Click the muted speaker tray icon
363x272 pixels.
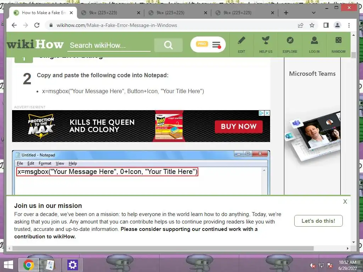(x=313, y=265)
